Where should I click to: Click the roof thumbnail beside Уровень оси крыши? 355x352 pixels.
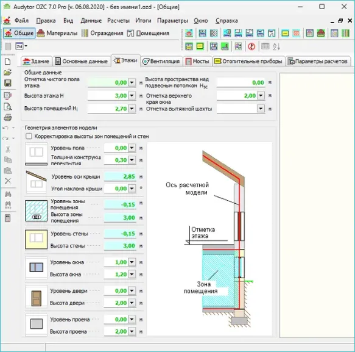(36, 182)
